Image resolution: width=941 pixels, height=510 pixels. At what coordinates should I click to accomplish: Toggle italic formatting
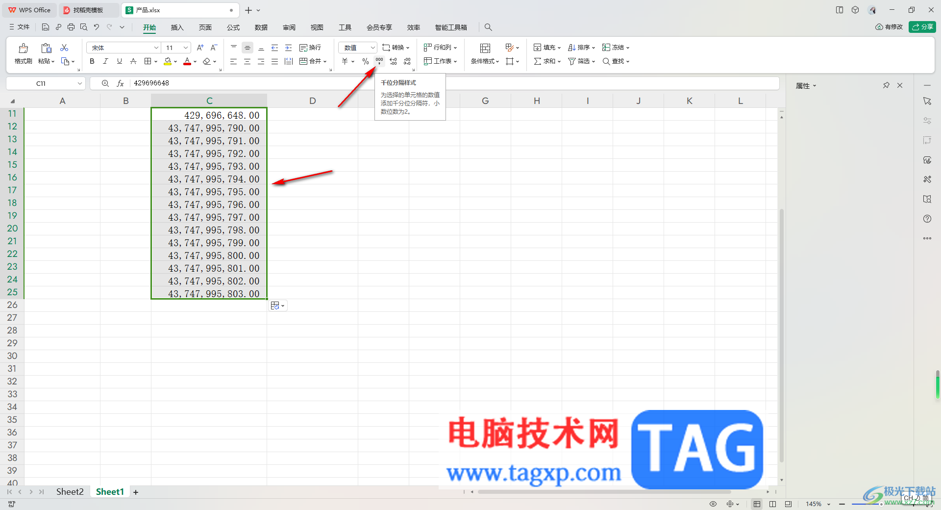click(105, 61)
